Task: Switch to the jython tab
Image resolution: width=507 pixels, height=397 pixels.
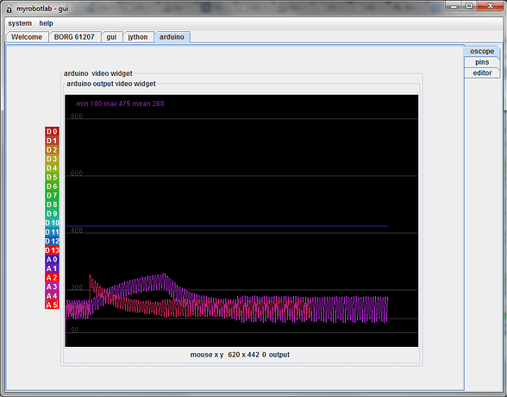Action: (138, 37)
